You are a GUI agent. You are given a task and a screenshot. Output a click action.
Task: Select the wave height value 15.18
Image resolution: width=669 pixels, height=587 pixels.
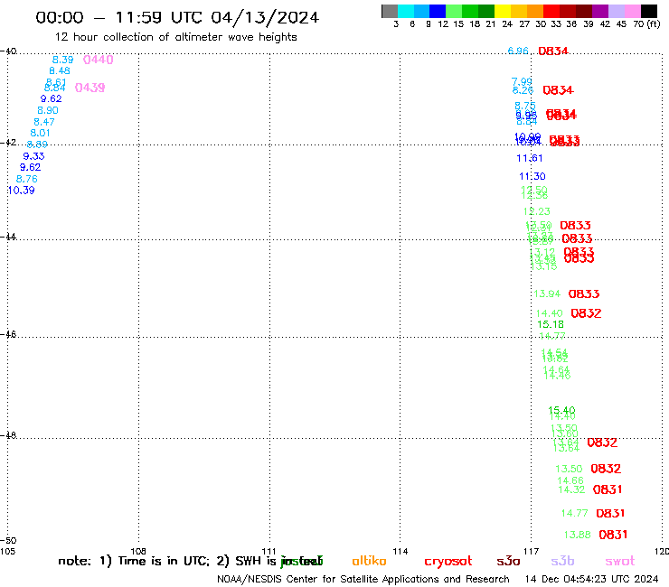551,325
